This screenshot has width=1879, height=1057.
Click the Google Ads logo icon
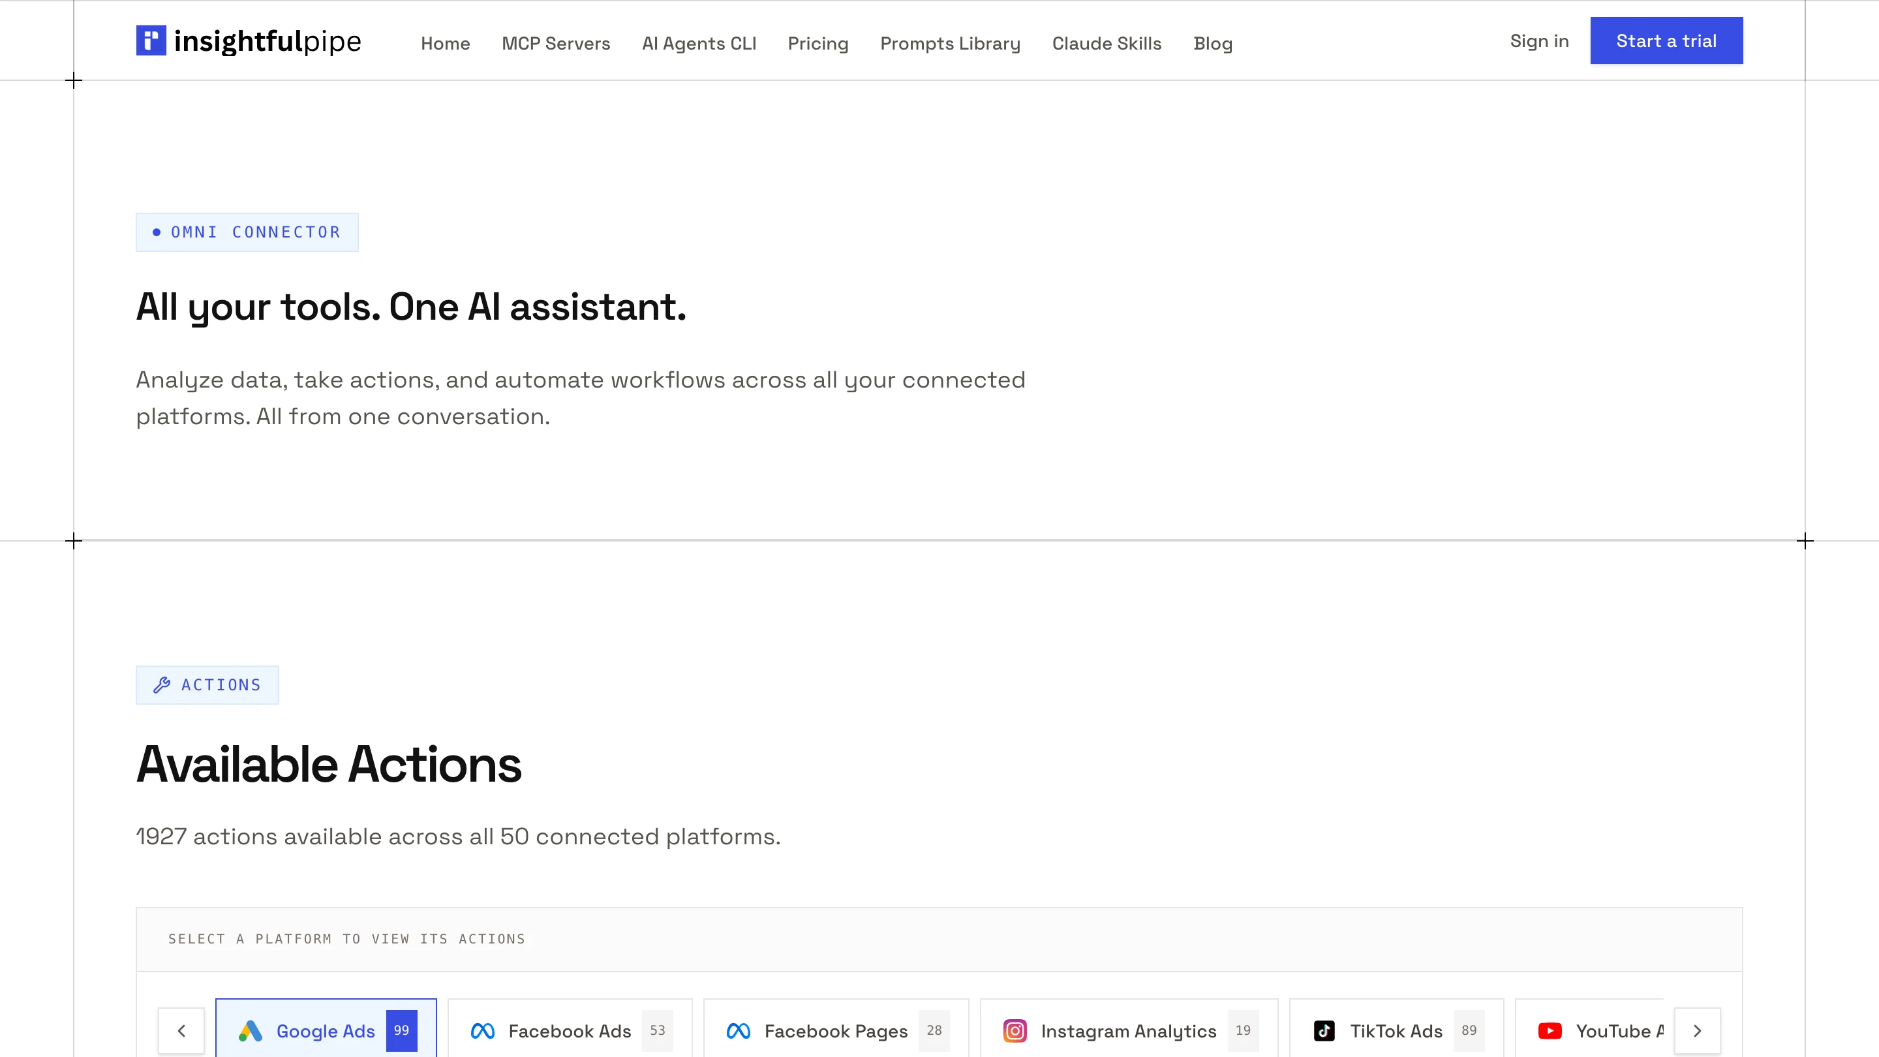click(250, 1031)
